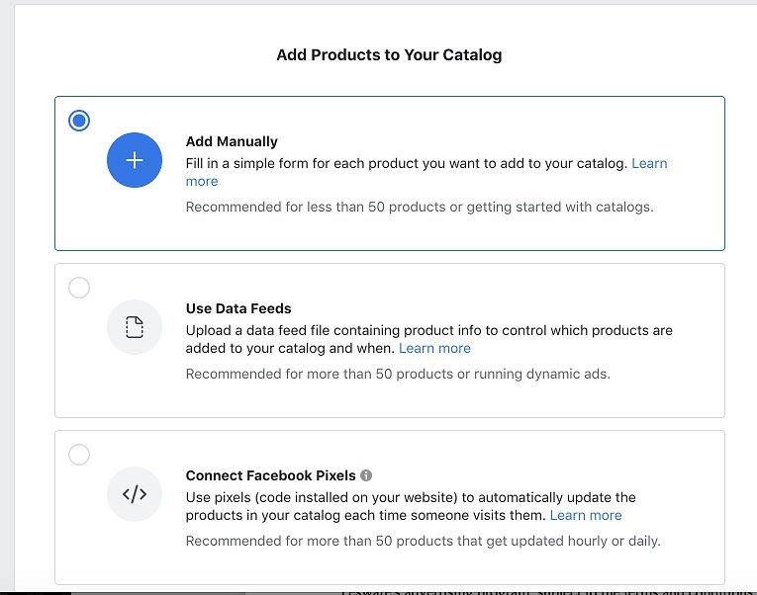Click the Add Manually heading text
The image size is (757, 595).
[x=232, y=141]
